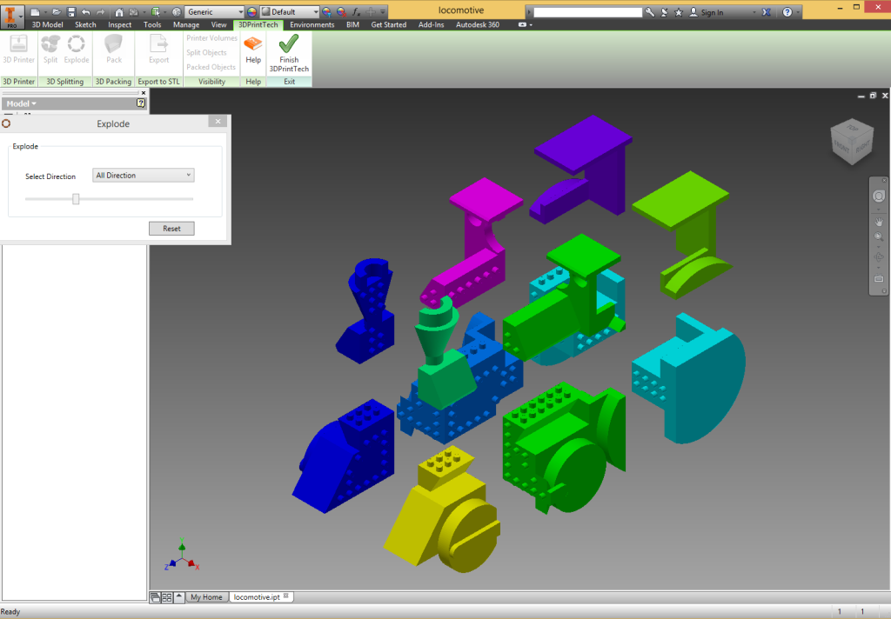Open the Generic material dropdown
891x619 pixels.
[x=214, y=12]
